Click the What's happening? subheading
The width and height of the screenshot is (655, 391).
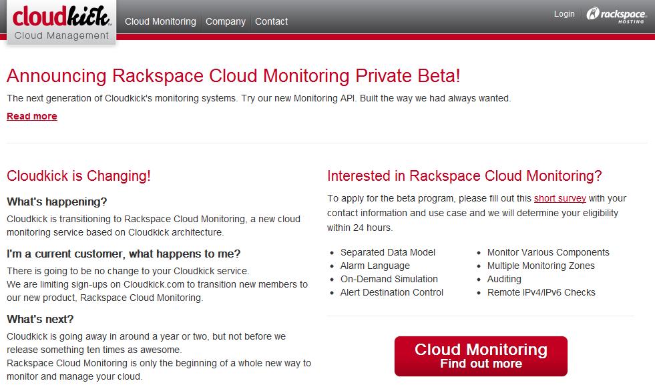[x=57, y=202]
